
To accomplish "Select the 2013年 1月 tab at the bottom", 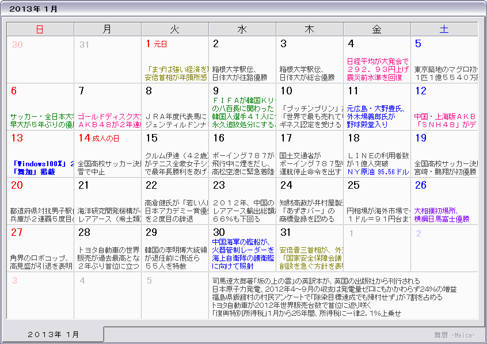I will (x=53, y=334).
